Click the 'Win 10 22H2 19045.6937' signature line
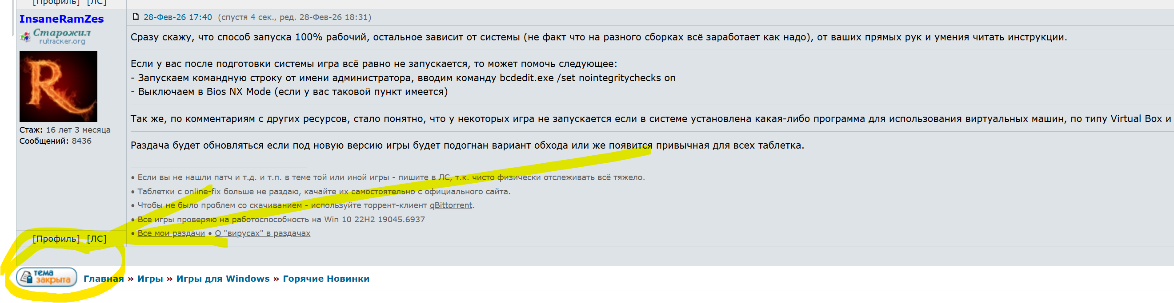This screenshot has width=1174, height=303. (278, 220)
